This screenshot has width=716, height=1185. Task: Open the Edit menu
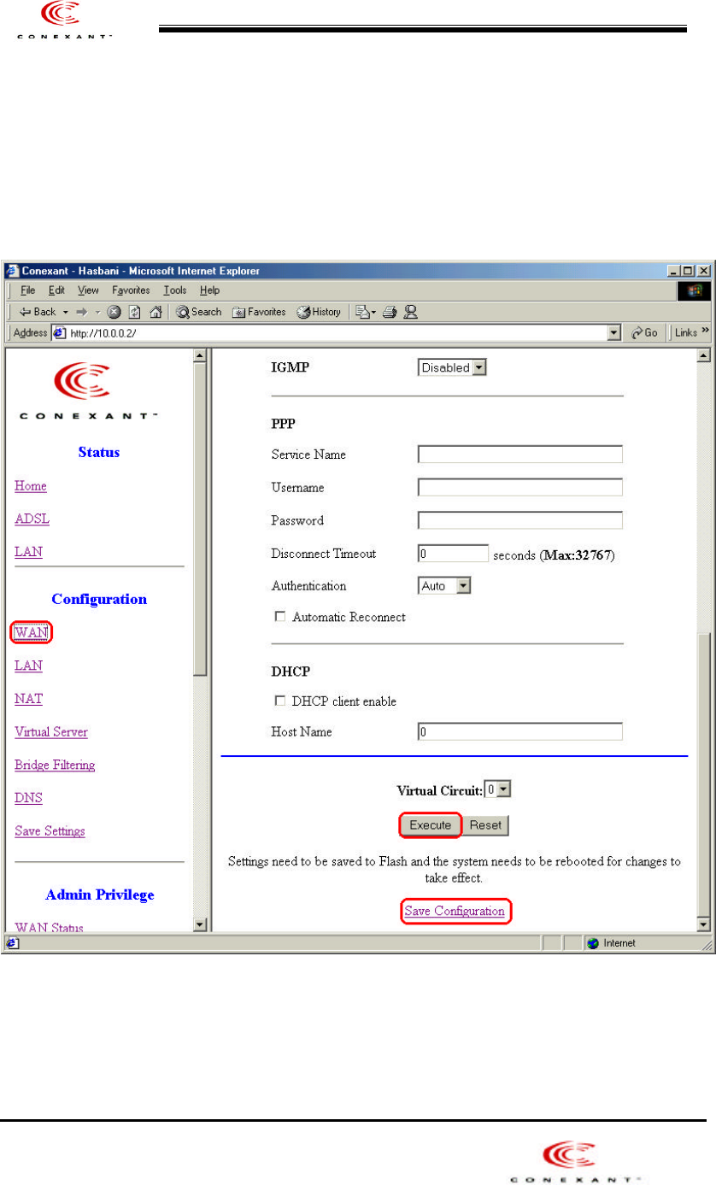pos(56,290)
